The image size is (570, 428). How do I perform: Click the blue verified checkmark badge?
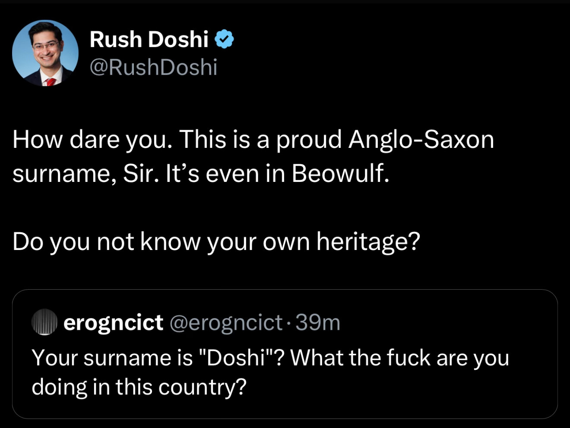(224, 39)
